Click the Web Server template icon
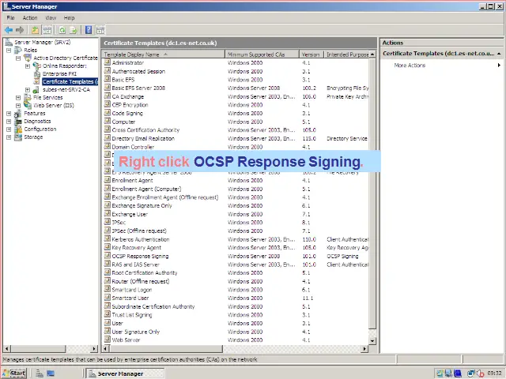This screenshot has height=379, width=506. (108, 340)
